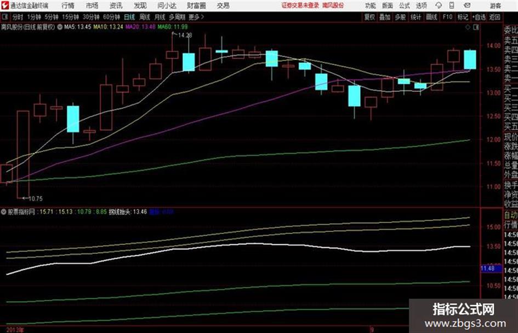Viewport: 518px width, 333px height.
Task: Open the 公式 menu
Action: point(405,5)
